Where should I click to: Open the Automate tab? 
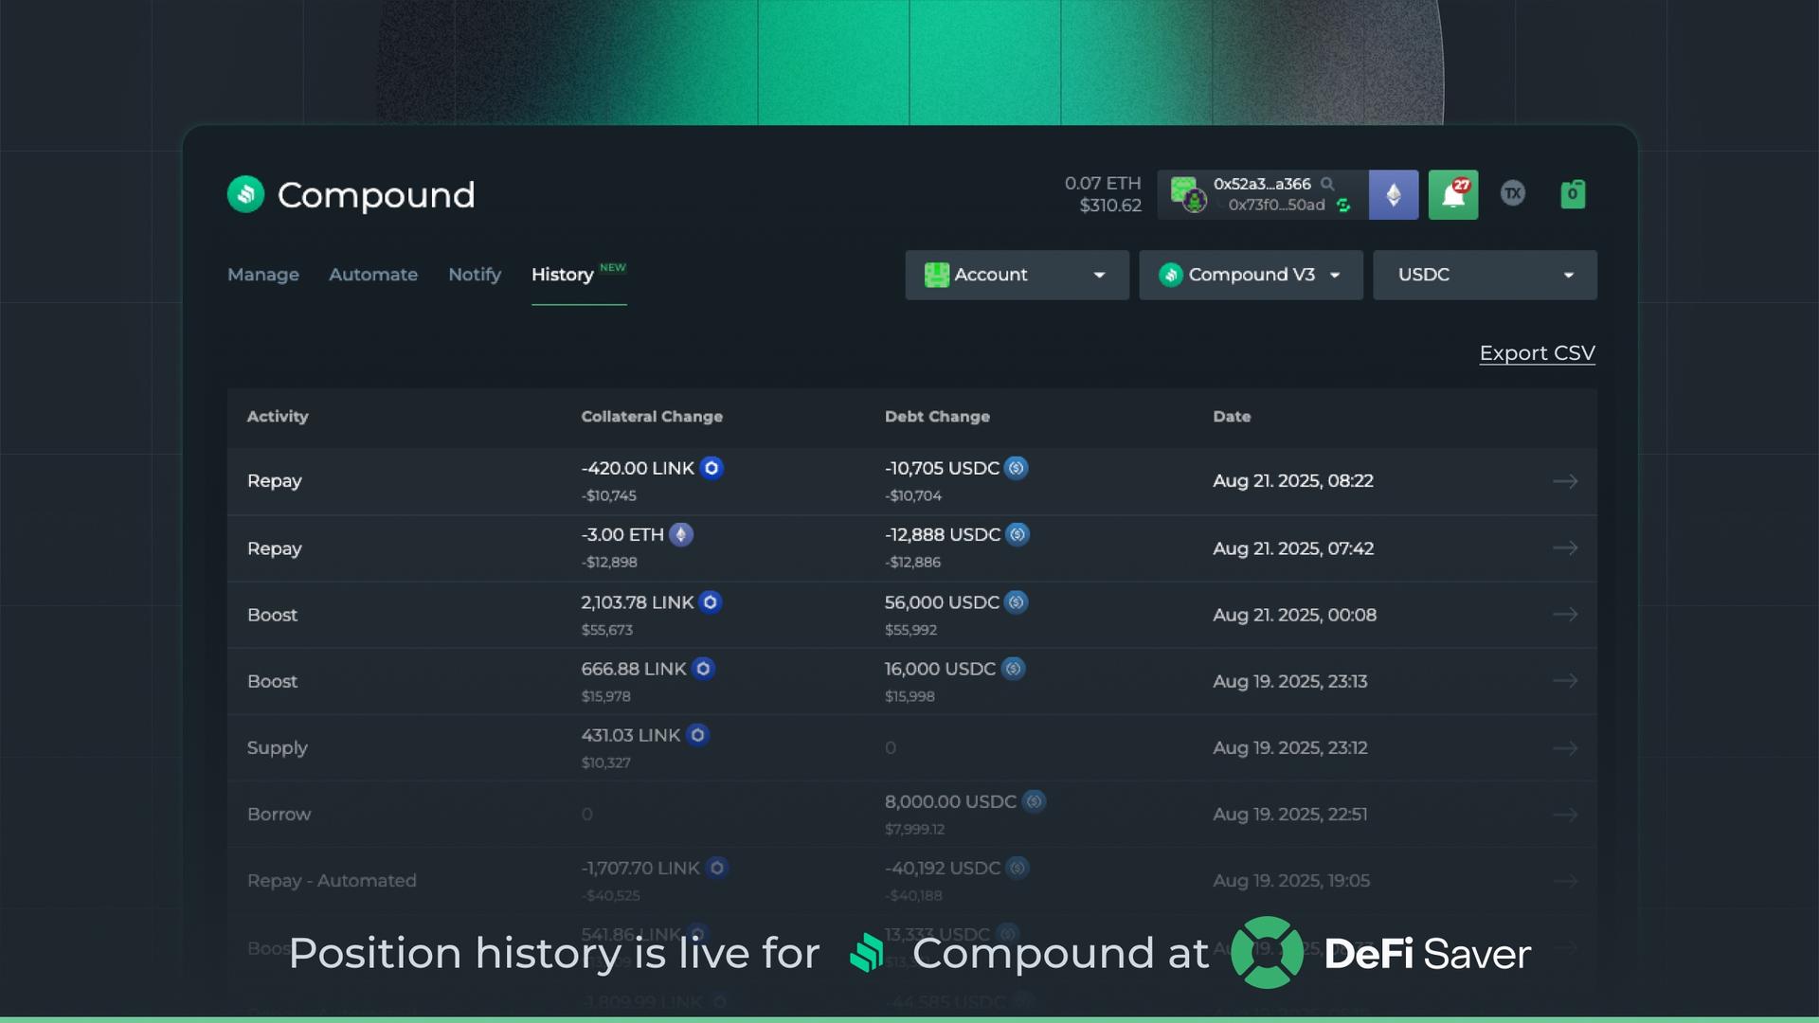pos(373,275)
